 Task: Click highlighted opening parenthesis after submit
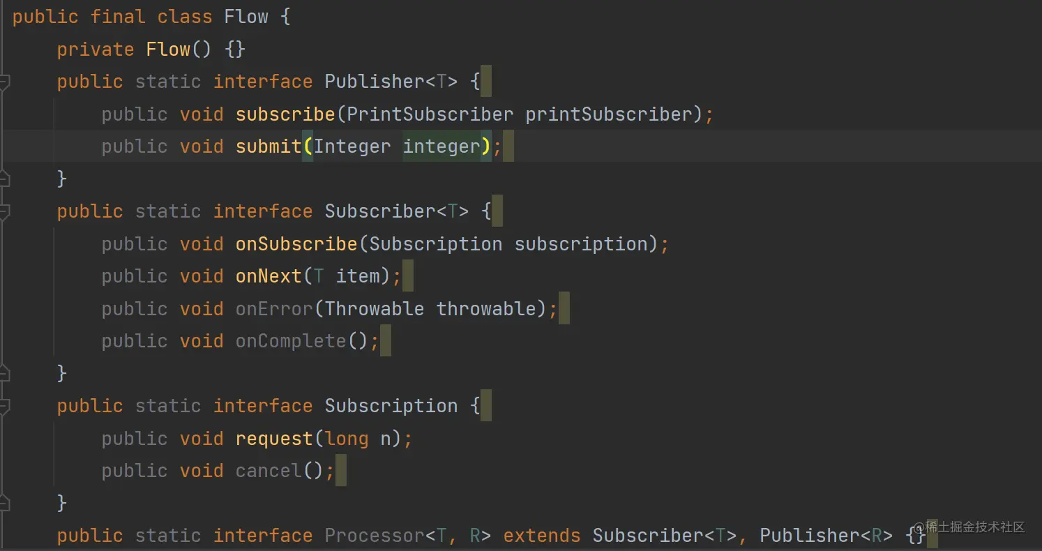[x=308, y=146]
